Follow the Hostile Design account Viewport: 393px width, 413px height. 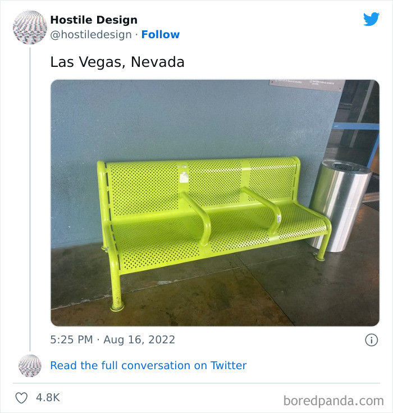coord(160,34)
